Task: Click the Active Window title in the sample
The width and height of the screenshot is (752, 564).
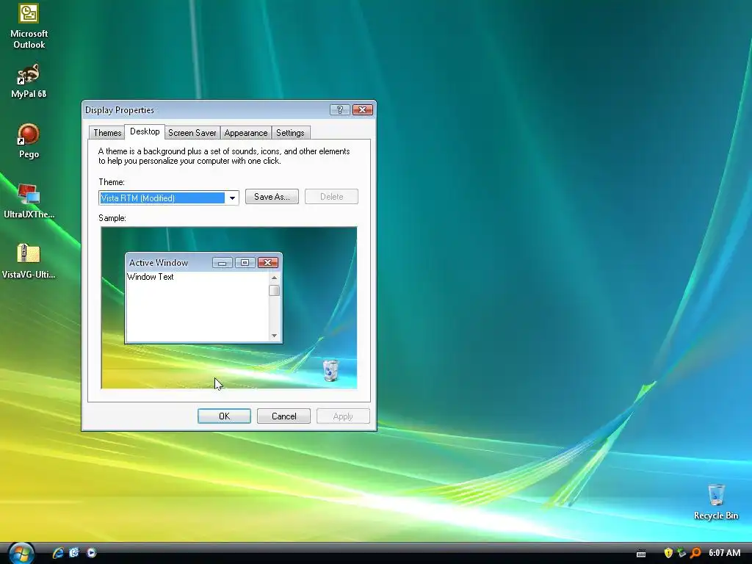Action: [159, 263]
